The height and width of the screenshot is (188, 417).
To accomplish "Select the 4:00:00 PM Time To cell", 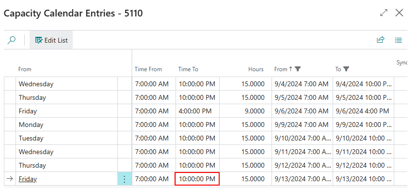I will 197,111.
